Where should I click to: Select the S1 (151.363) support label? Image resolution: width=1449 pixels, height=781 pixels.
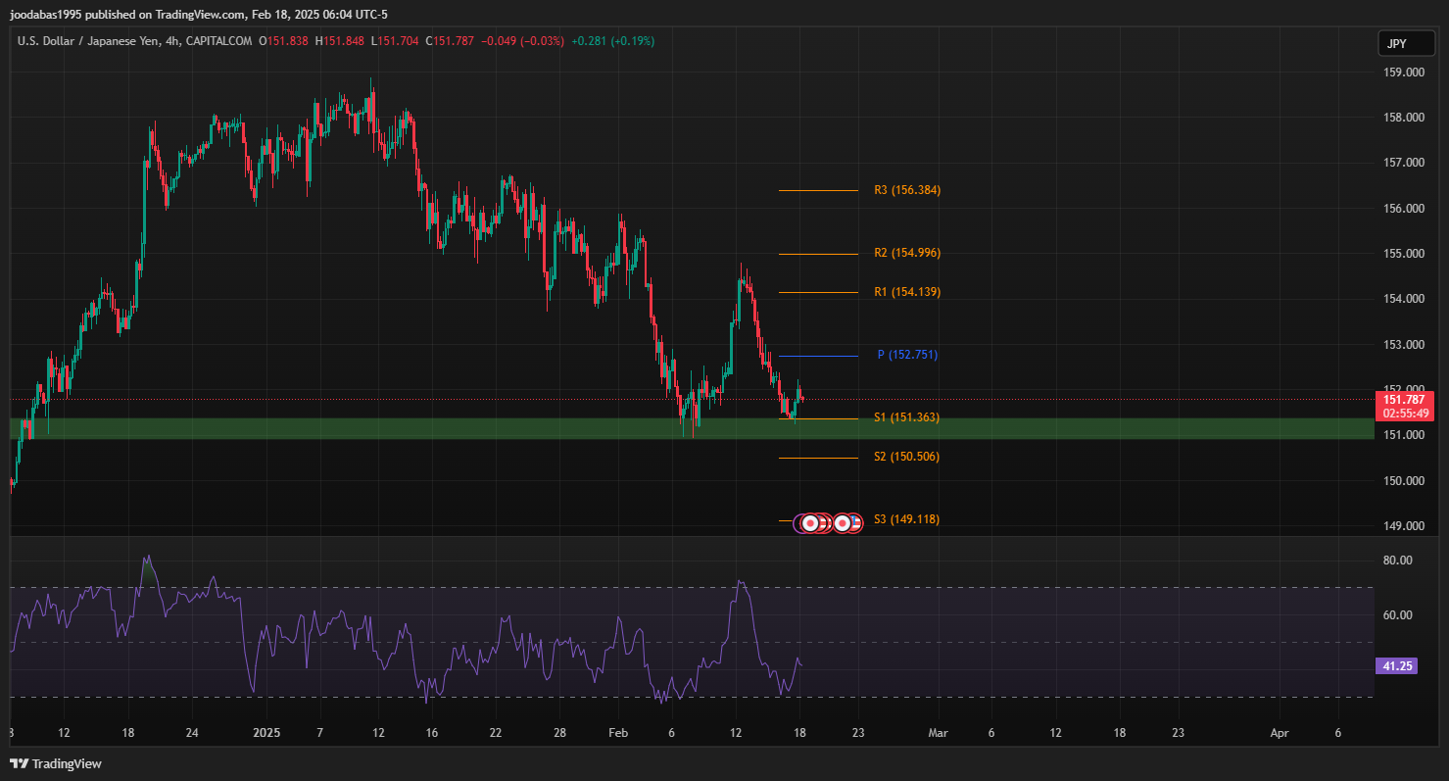pos(906,417)
